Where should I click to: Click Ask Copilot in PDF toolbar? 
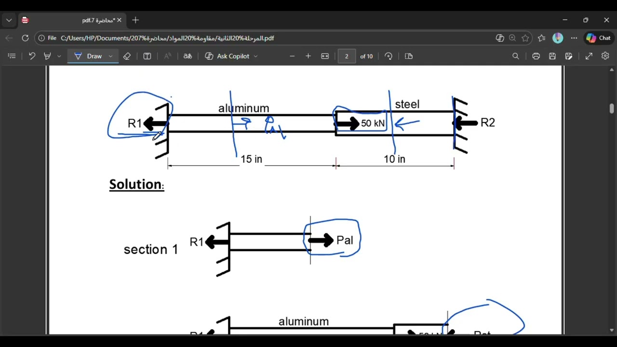point(227,56)
